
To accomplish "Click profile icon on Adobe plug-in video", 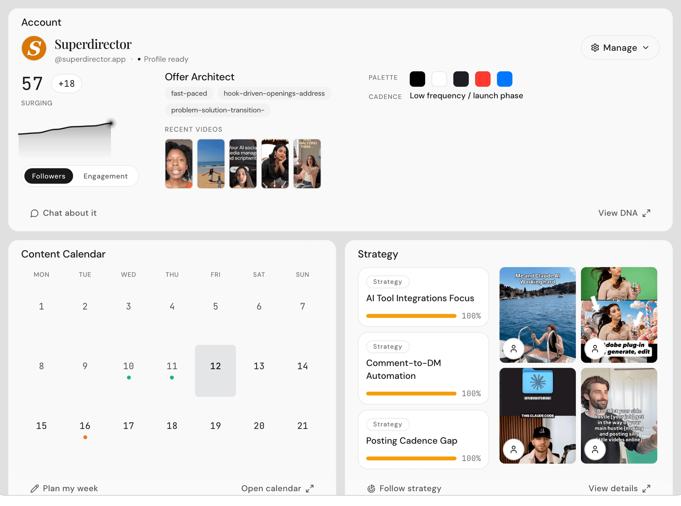I will pyautogui.click(x=595, y=349).
